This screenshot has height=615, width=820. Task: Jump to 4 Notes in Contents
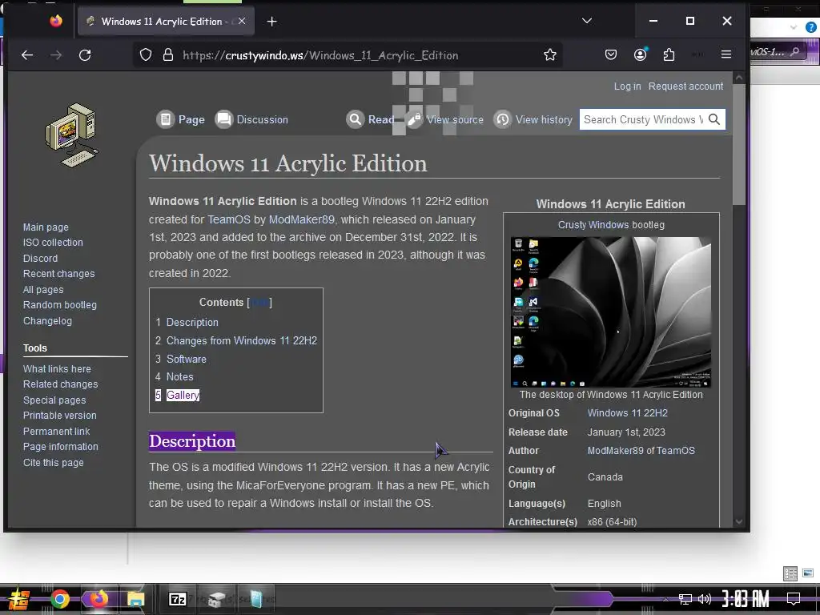pos(174,377)
